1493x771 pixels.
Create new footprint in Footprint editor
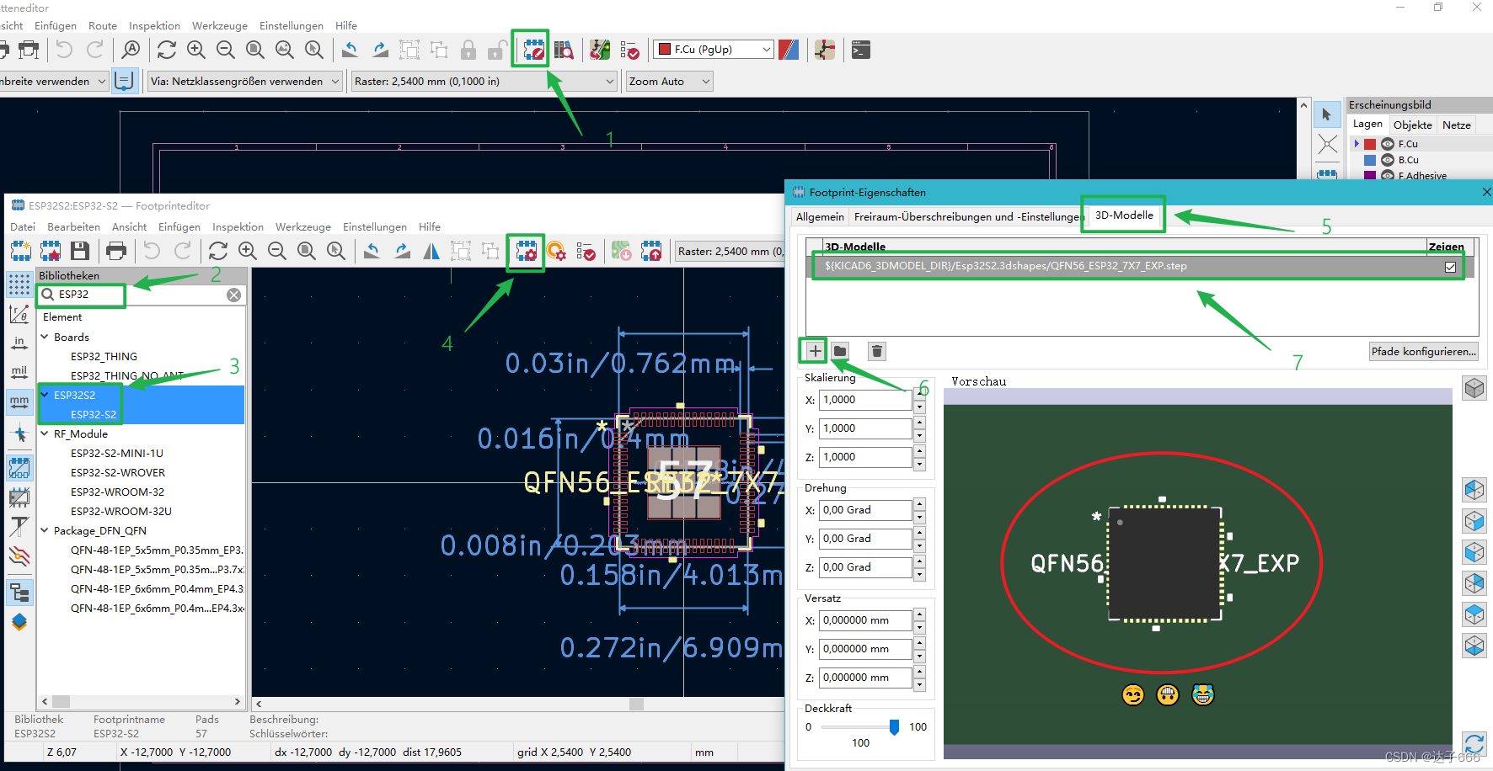point(21,251)
